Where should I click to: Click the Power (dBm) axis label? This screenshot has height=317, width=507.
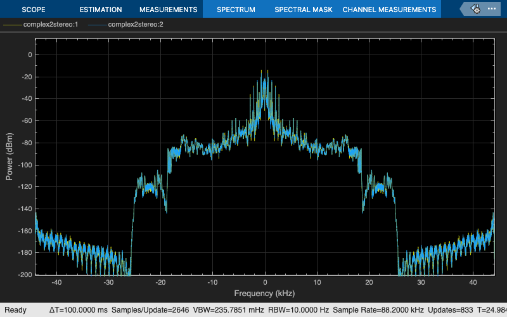tap(10, 157)
